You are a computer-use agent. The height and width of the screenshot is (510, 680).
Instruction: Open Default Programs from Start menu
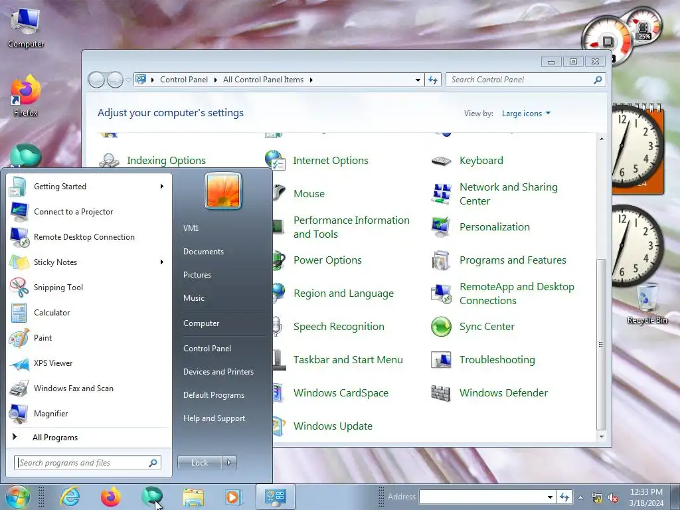tap(214, 395)
